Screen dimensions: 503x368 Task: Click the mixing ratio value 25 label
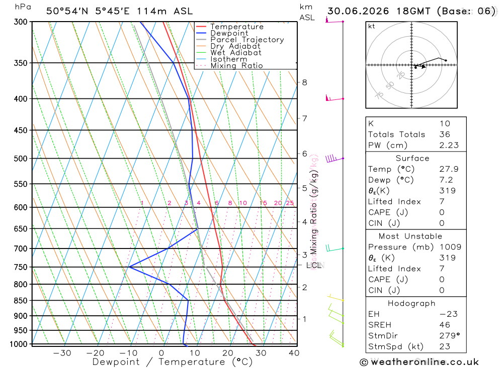click(290, 203)
